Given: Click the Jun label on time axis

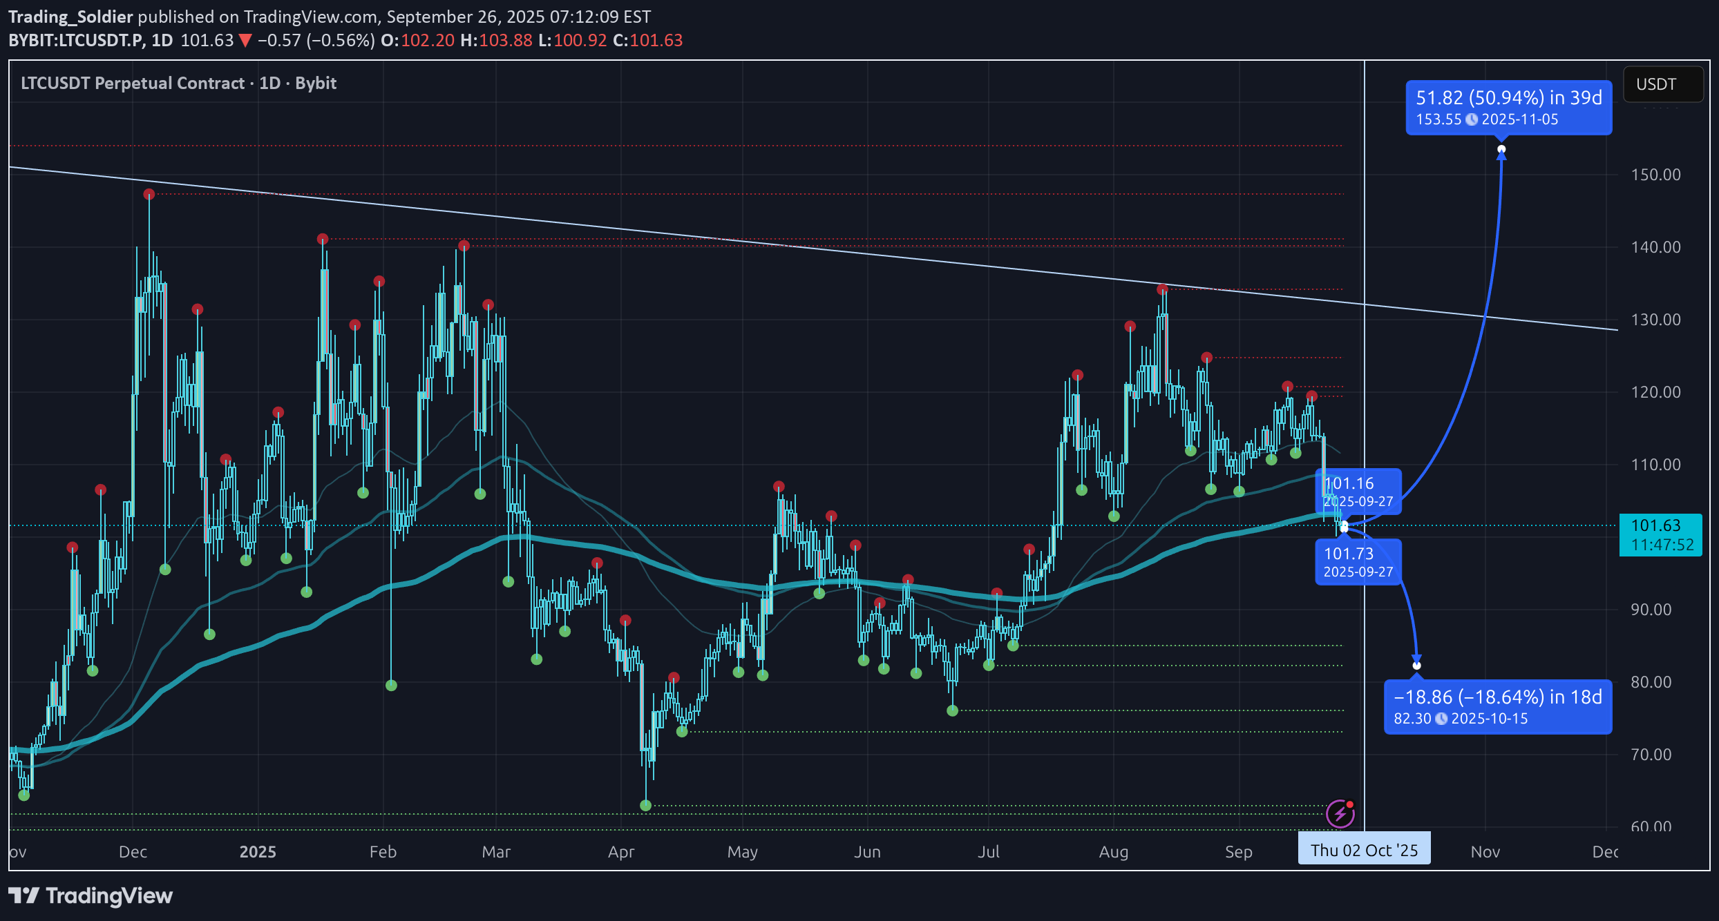Looking at the screenshot, I should tap(867, 852).
